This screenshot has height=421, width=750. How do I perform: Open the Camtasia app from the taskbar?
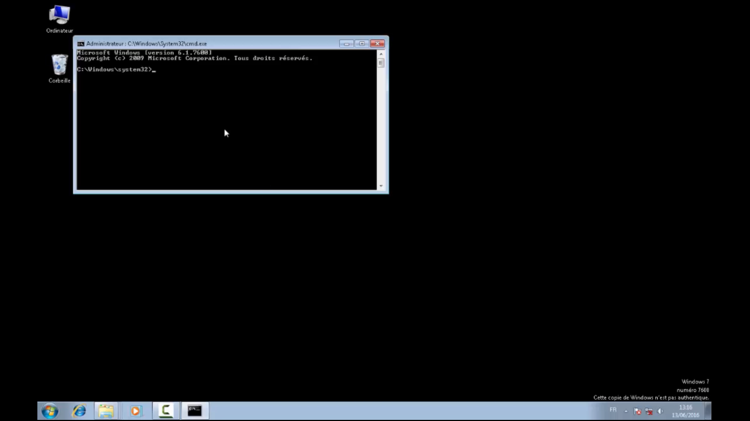[x=165, y=410]
